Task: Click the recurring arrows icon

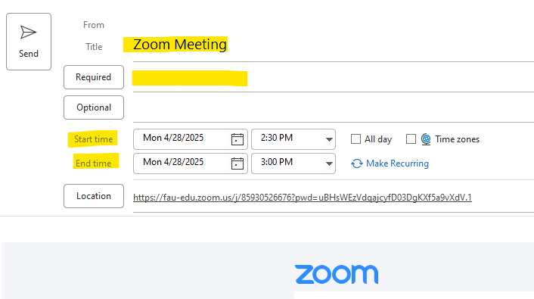Action: tap(356, 164)
